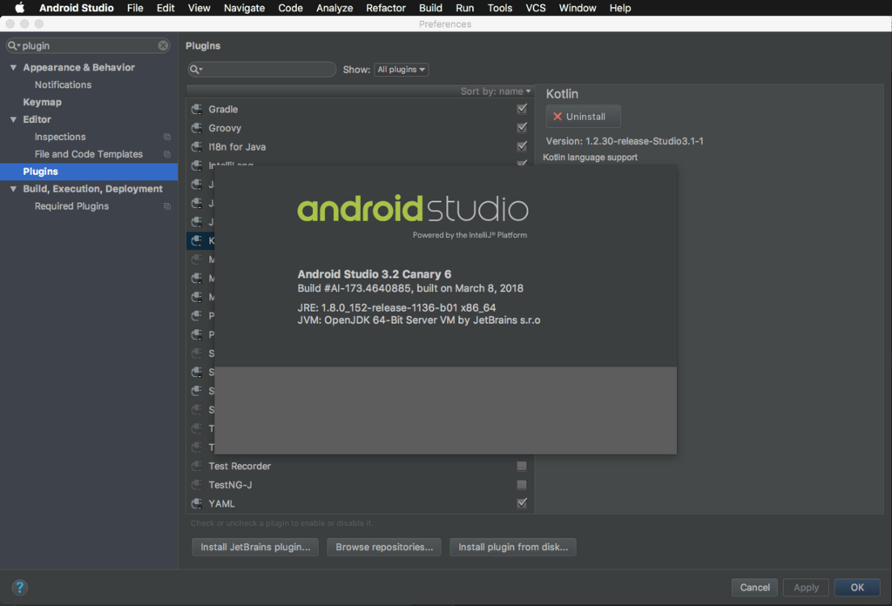This screenshot has height=606, width=892.
Task: Select Keymap in the settings tree
Action: point(42,103)
